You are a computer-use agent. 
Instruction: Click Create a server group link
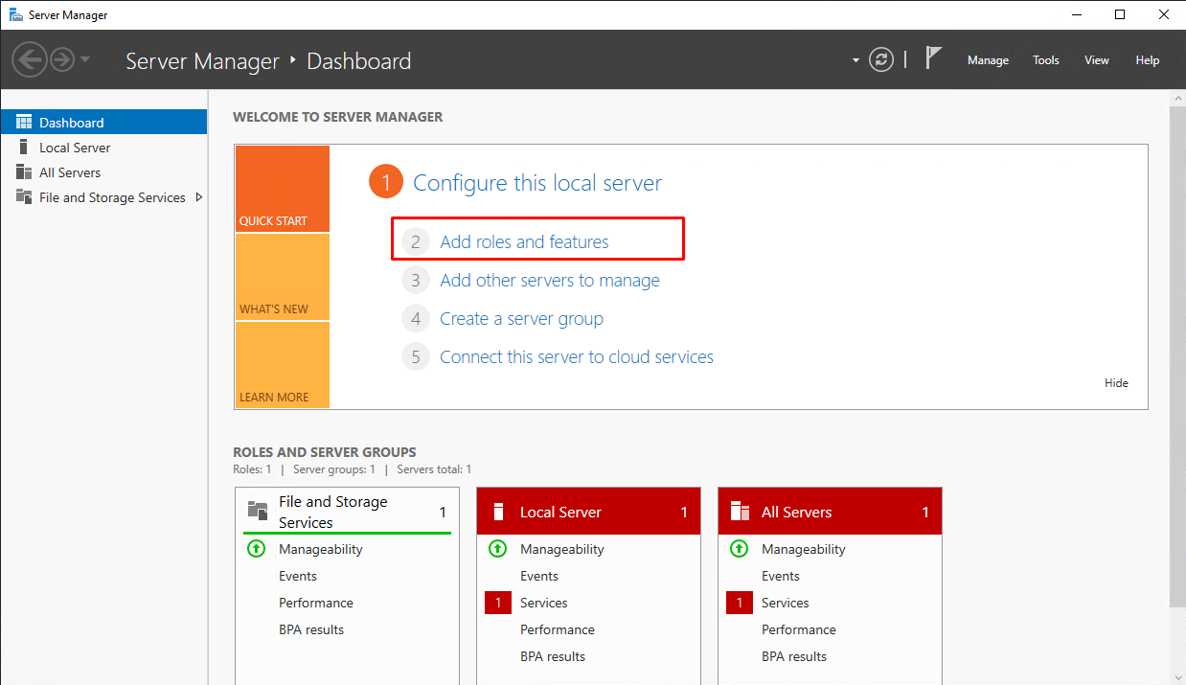521,318
